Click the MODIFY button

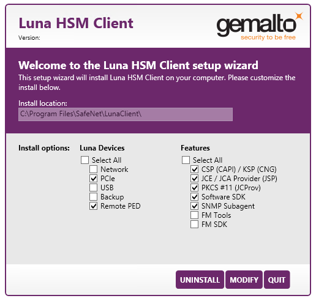tap(244, 280)
